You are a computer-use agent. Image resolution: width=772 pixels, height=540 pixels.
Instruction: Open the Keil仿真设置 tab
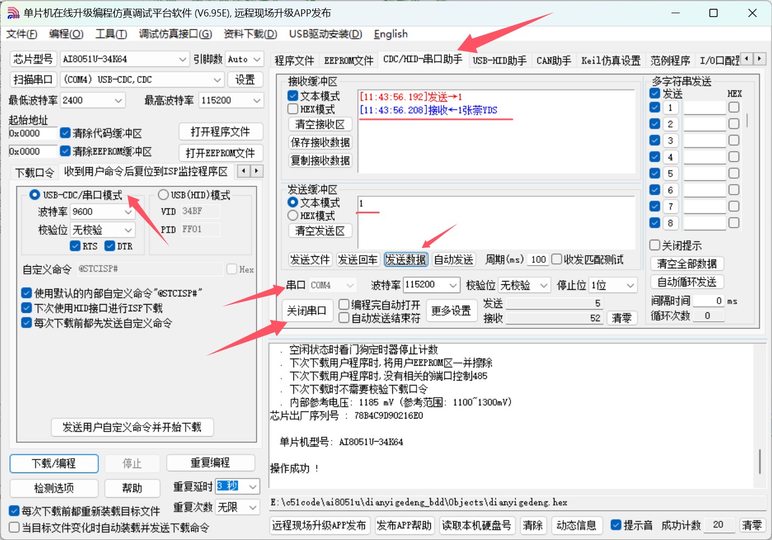[611, 60]
